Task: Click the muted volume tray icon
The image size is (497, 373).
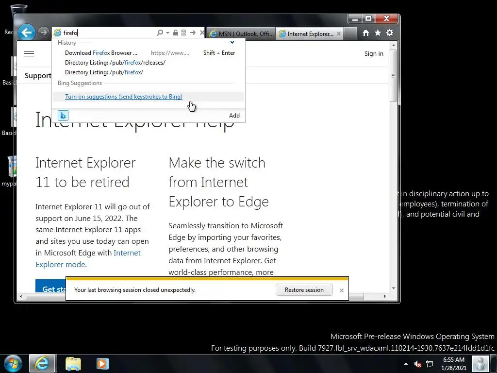Action: tap(418, 364)
